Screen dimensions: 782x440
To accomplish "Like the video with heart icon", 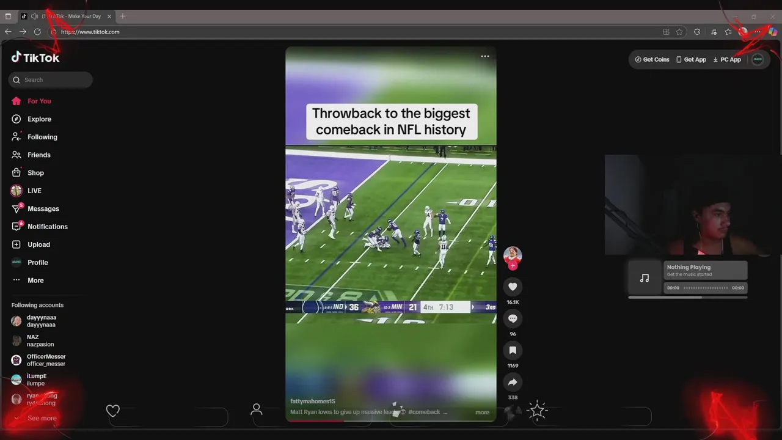I will point(513,287).
